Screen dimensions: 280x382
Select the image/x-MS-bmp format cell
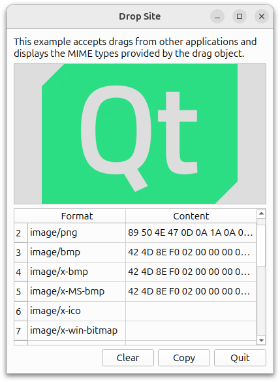(x=77, y=292)
